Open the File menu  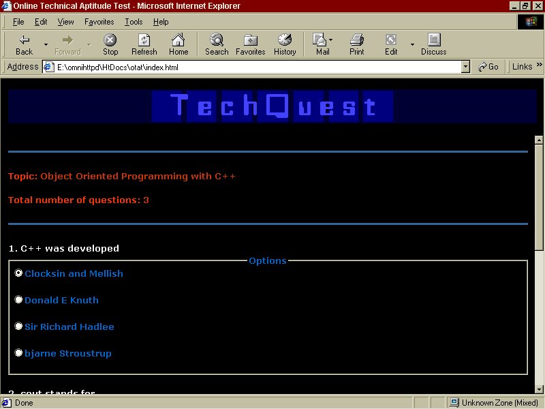tap(18, 22)
